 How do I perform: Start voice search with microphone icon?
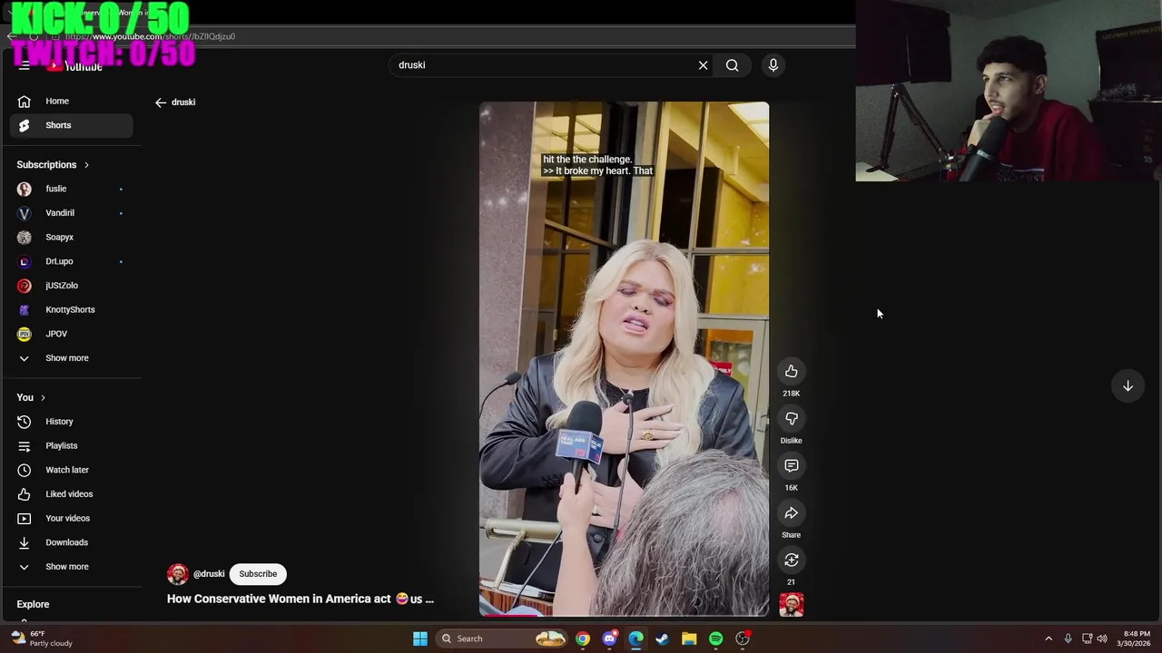773,65
